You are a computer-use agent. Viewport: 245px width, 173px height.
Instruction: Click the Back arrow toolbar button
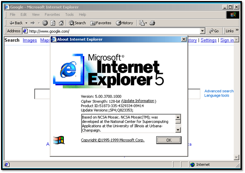click(16, 23)
